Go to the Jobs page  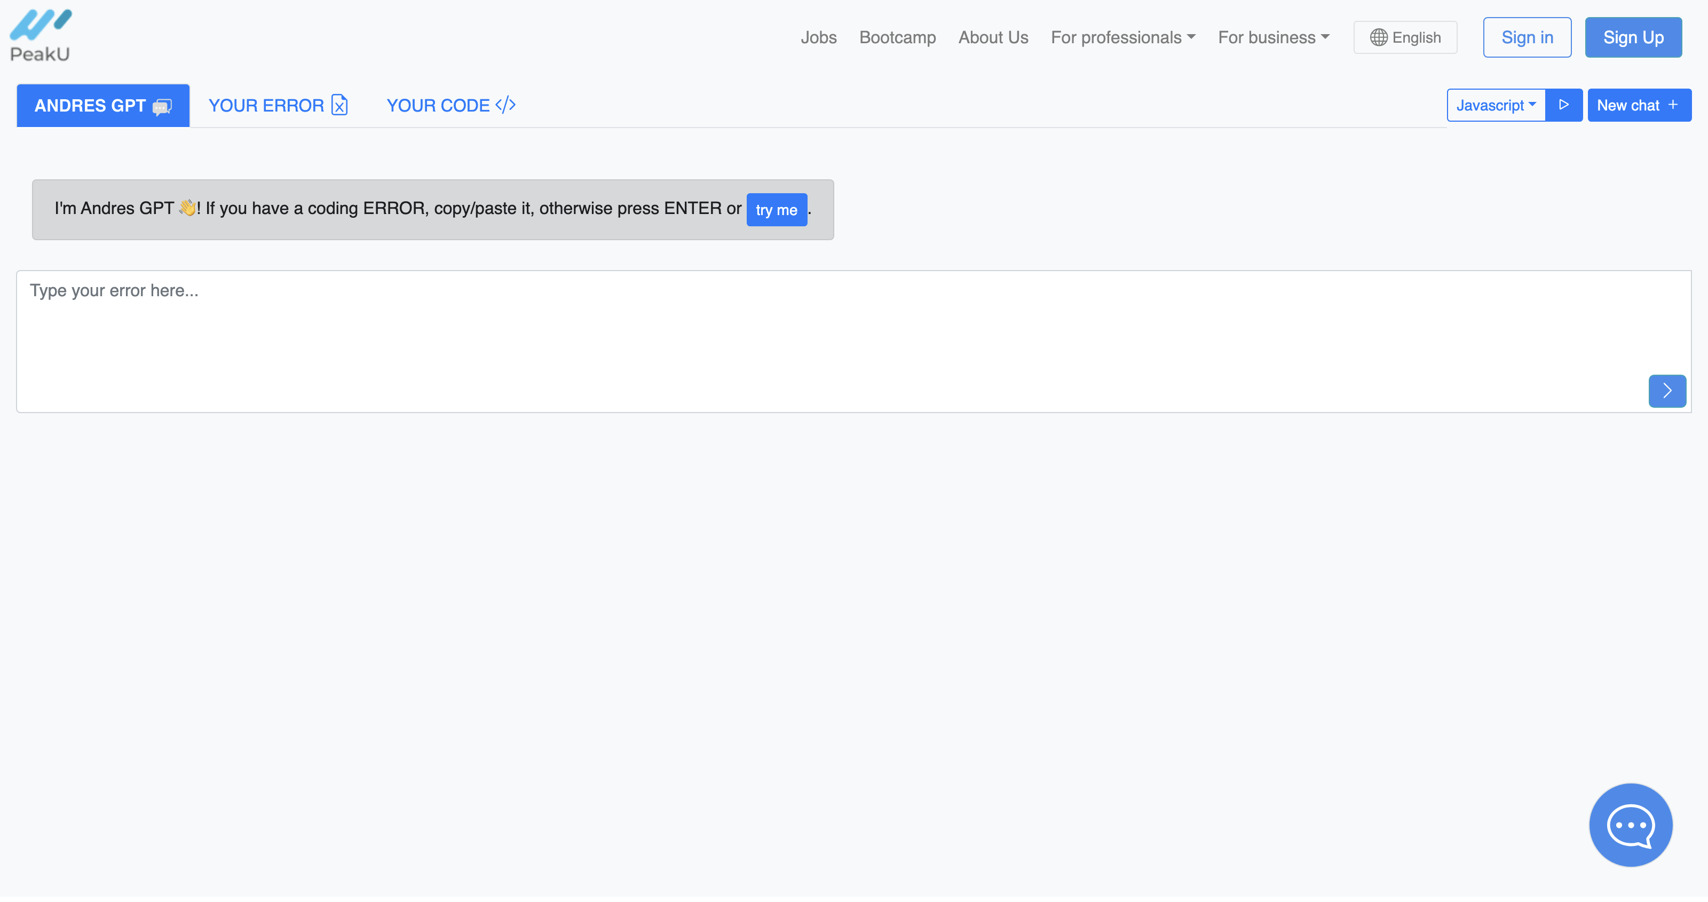click(x=818, y=37)
